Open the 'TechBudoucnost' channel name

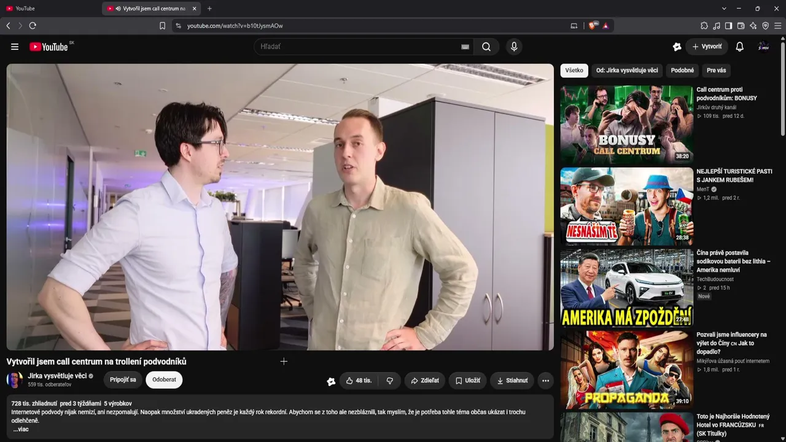click(715, 279)
